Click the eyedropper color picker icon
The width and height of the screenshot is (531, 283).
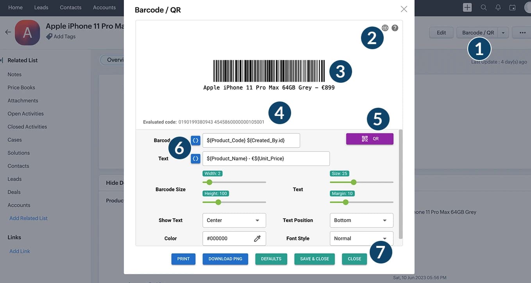pos(257,239)
